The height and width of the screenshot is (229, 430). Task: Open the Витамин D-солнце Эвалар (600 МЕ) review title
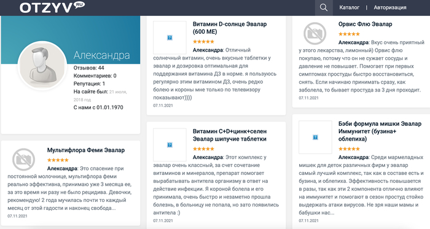coord(230,28)
